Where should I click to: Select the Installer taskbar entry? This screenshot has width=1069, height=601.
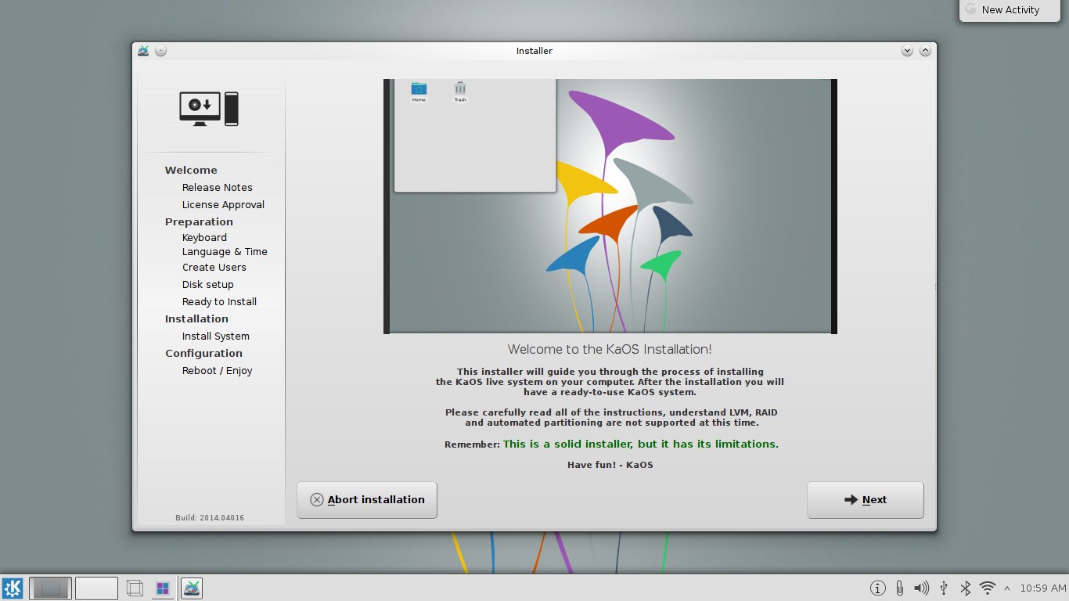pos(192,588)
